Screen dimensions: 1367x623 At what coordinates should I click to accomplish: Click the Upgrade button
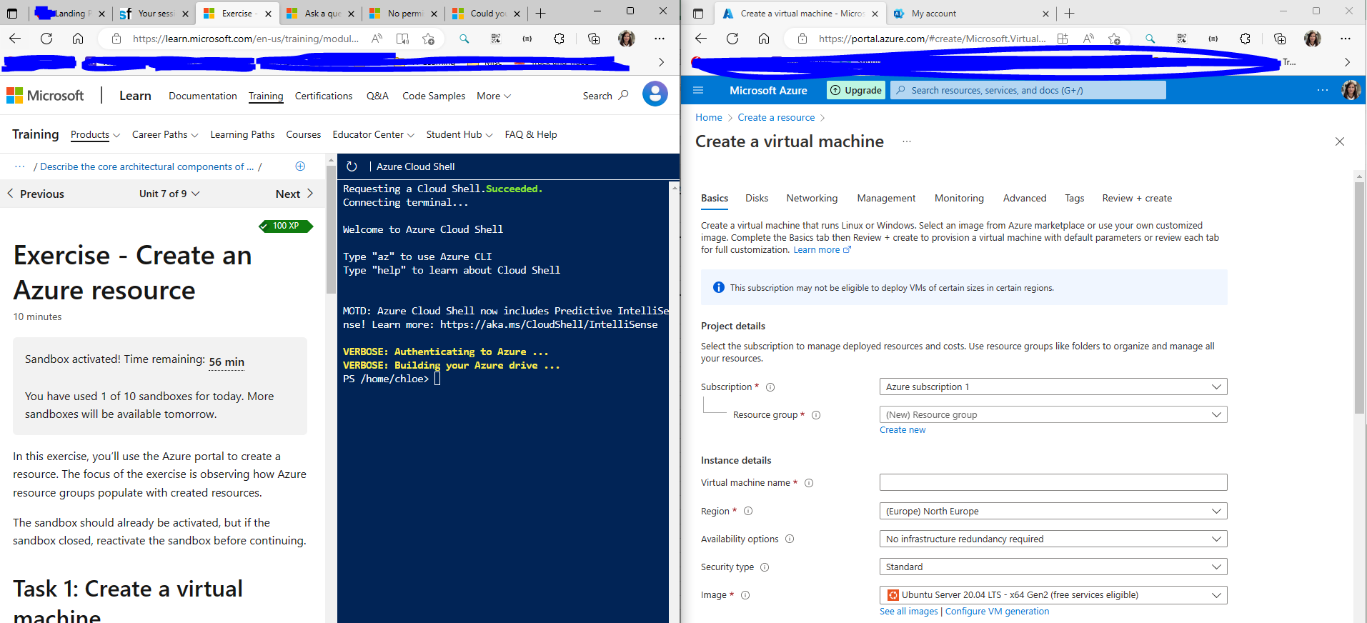[856, 90]
